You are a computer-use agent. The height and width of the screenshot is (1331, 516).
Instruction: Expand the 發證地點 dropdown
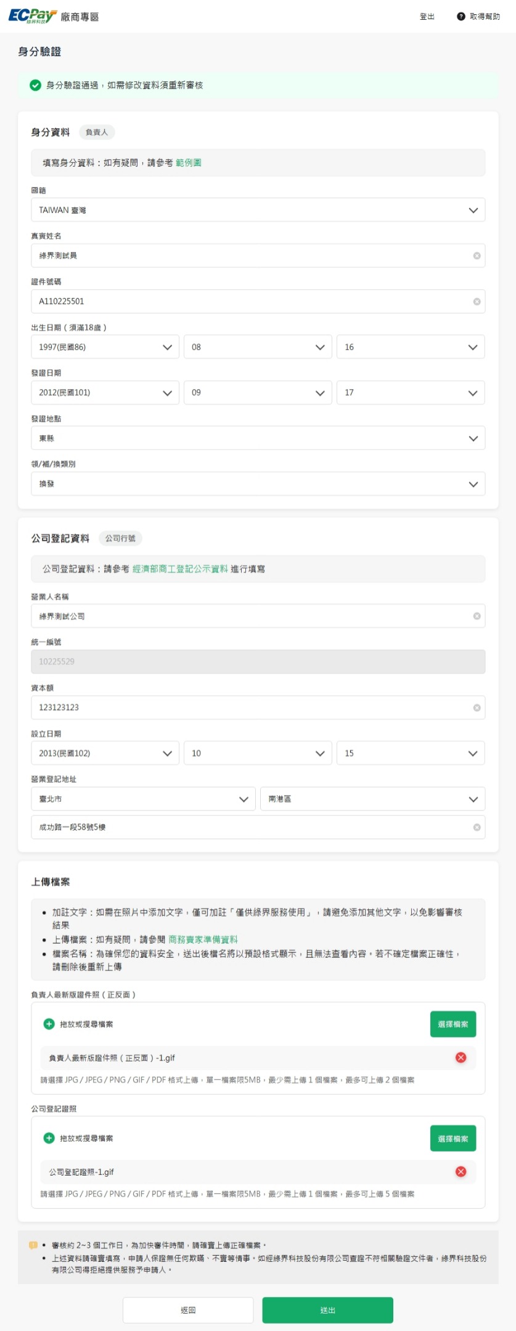[258, 439]
